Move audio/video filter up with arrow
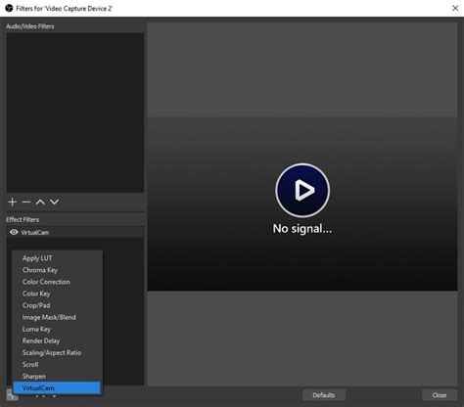The height and width of the screenshot is (407, 464). pos(40,203)
